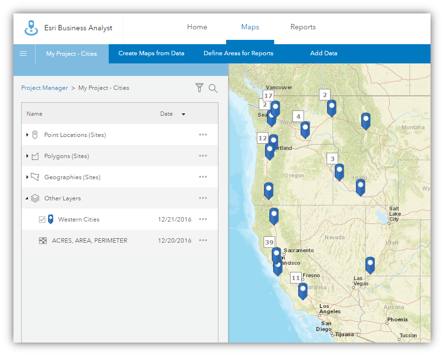Select the Maps tab
This screenshot has width=444, height=356.
(250, 27)
